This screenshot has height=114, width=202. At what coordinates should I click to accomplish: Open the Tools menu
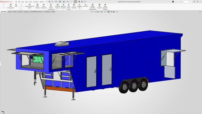[31, 2]
